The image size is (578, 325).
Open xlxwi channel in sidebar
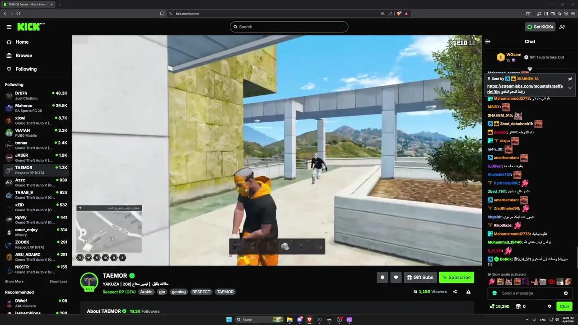coord(36,121)
